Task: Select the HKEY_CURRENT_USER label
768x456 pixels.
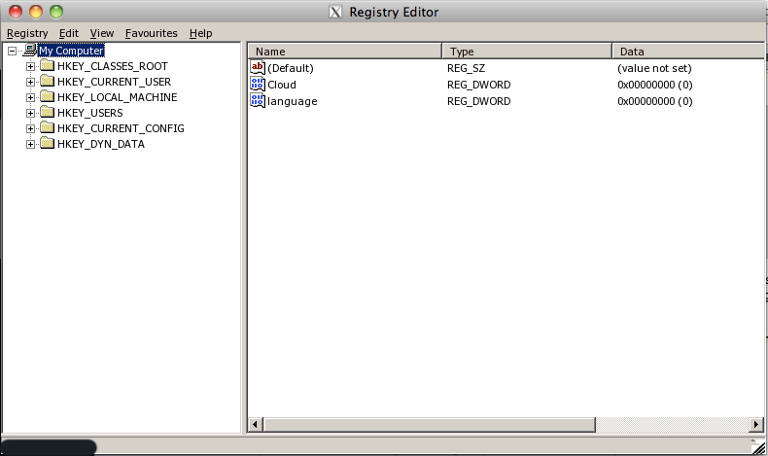Action: 114,82
